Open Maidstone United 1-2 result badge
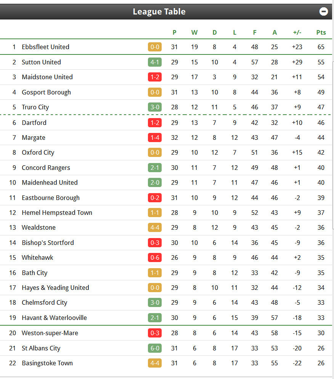334x379 pixels. [155, 77]
